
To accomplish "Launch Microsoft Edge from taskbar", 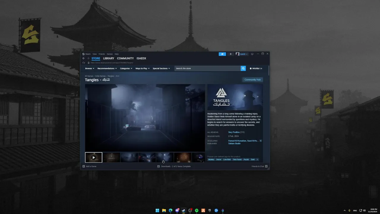I will coord(170,210).
